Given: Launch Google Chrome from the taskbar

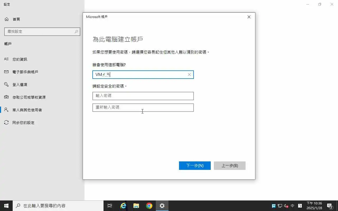Looking at the screenshot, I should tap(149, 206).
